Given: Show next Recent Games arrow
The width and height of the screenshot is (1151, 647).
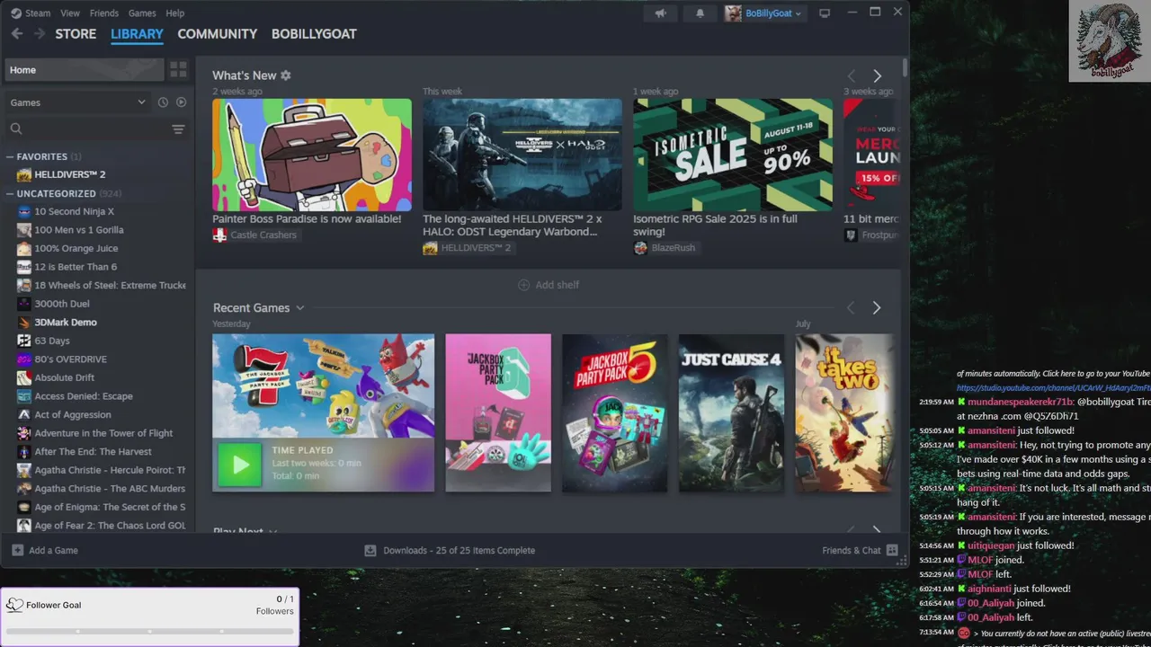Looking at the screenshot, I should (x=877, y=307).
